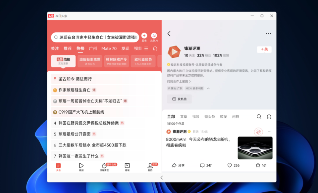Like the post with 256 likes

click(x=234, y=165)
